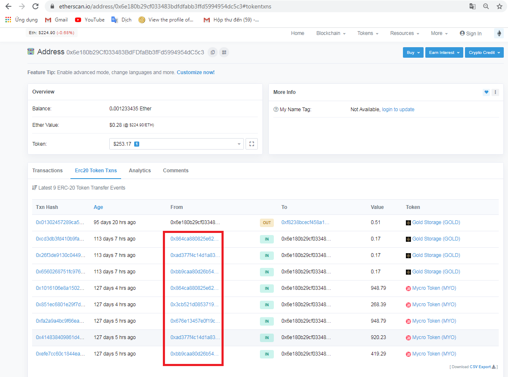
Task: Click the My Name Tag help icon
Action: point(276,110)
